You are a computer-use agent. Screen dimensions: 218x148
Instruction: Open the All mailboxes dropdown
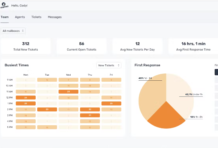pyautogui.click(x=13, y=31)
